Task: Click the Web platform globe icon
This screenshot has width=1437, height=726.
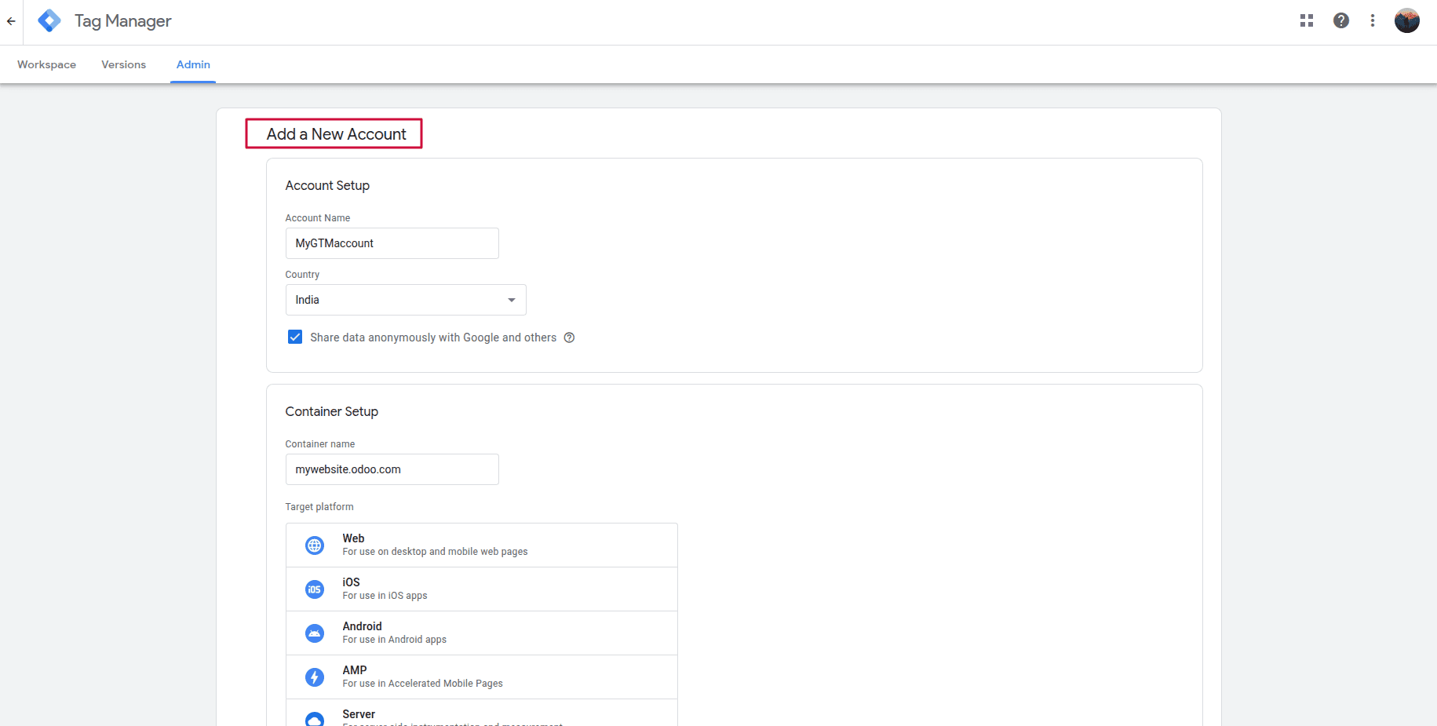Action: point(315,545)
